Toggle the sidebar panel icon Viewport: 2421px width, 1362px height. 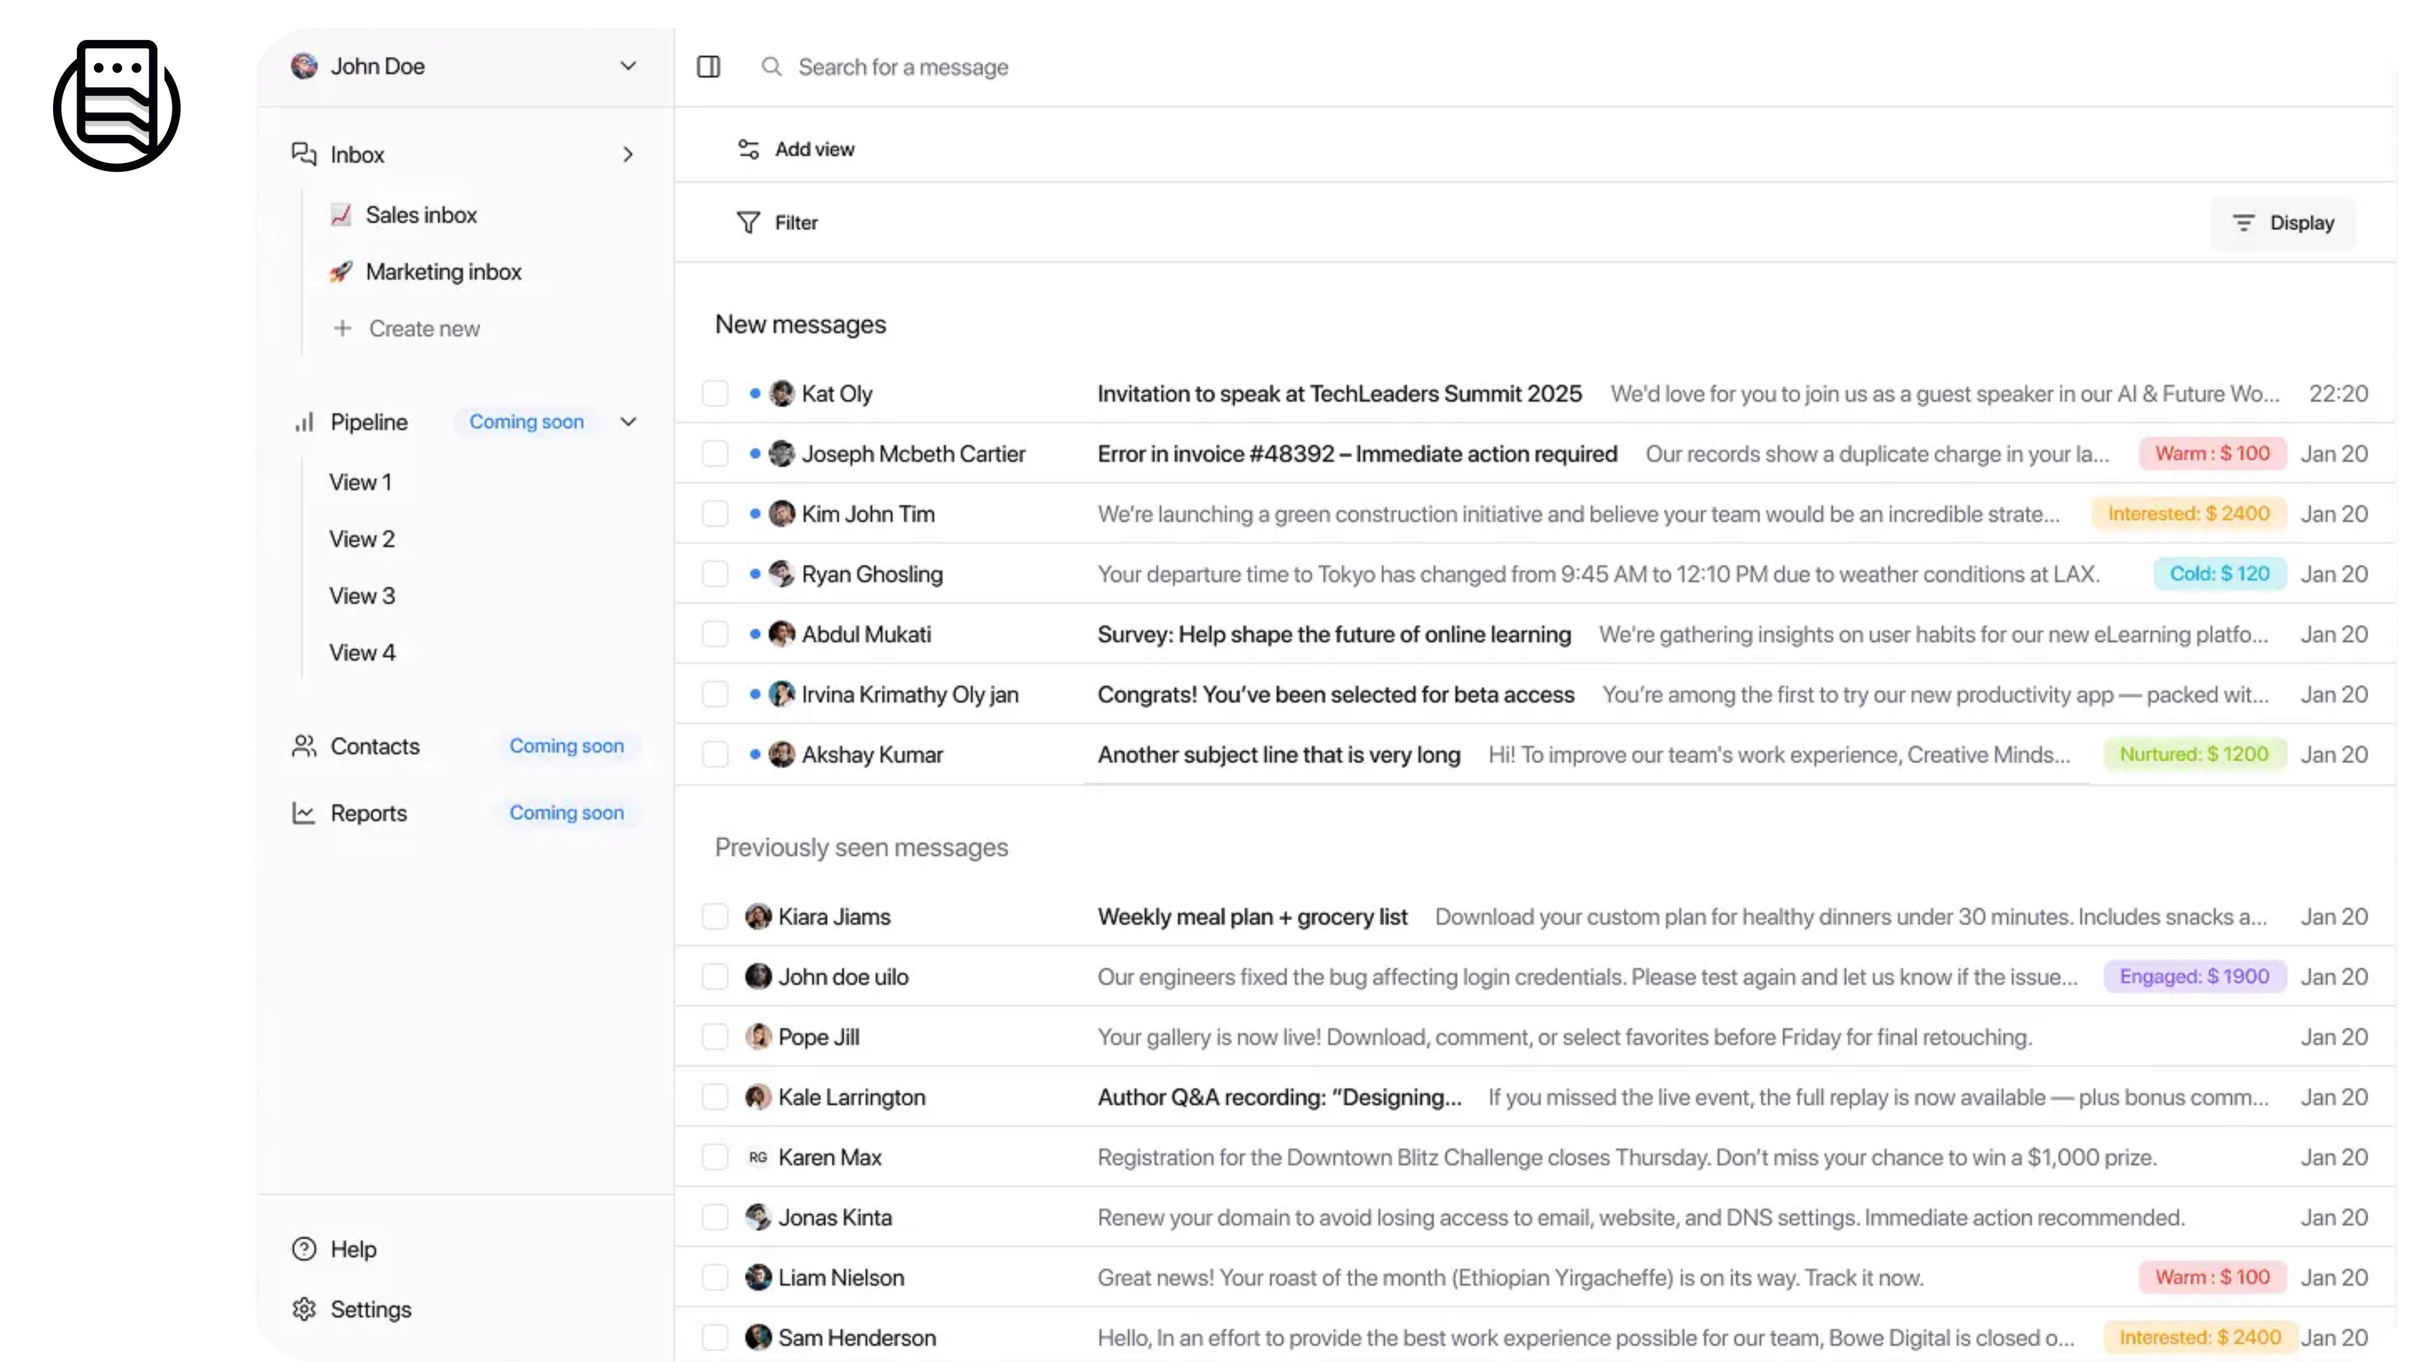709,67
